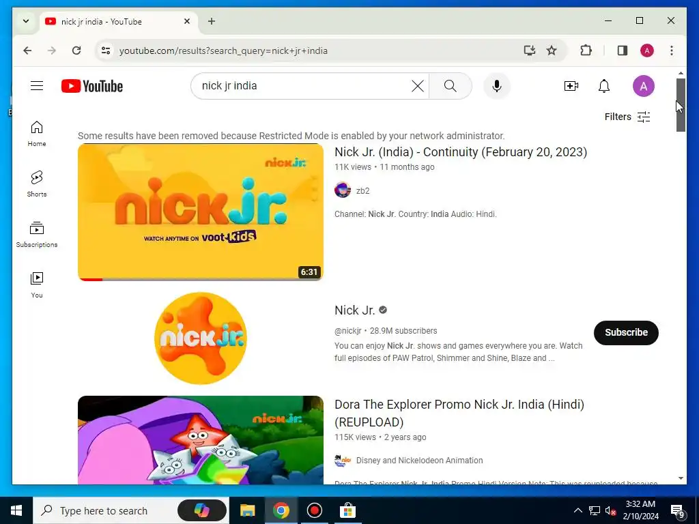Select the 'nick jr india - YouTube' tab
The width and height of the screenshot is (699, 524).
click(119, 21)
